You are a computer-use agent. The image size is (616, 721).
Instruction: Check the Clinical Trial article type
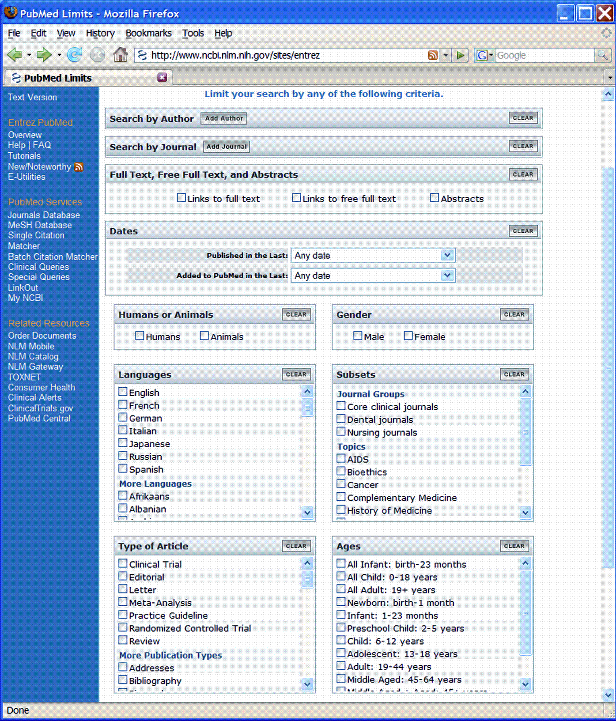(123, 563)
